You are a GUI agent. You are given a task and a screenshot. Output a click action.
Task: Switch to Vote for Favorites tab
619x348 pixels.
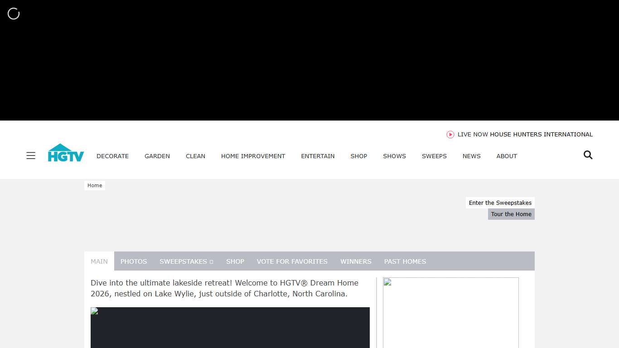(x=292, y=261)
